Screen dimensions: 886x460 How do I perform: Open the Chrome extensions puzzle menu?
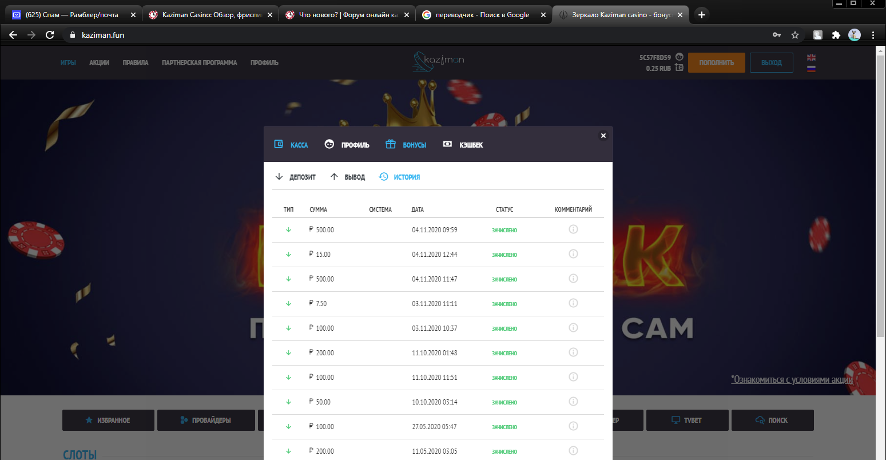[x=836, y=35]
